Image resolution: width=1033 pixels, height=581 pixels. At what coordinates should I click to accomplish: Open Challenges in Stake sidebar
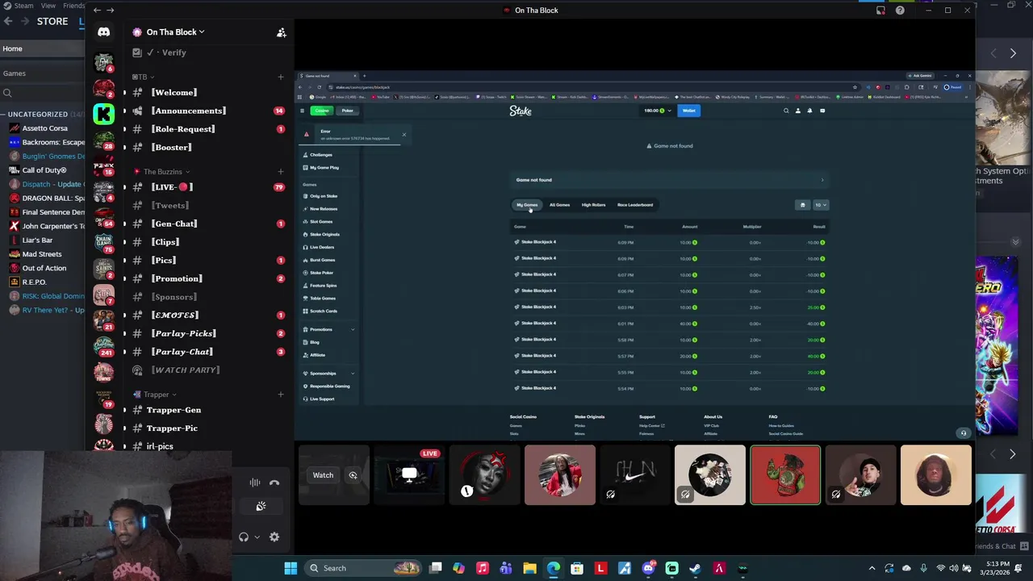320,155
